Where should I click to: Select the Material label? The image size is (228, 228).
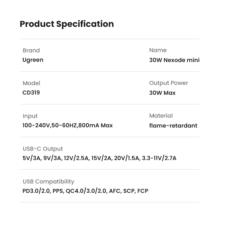point(161,116)
